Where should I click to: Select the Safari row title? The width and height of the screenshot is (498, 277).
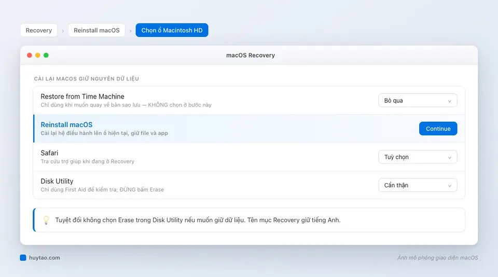[x=49, y=153]
